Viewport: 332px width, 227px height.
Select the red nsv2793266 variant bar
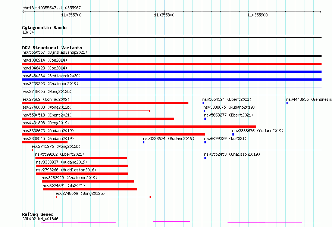[82, 174]
